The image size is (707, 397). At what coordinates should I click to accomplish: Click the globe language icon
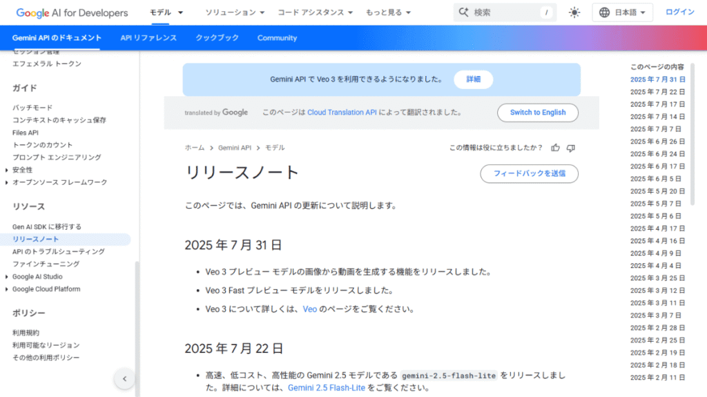(604, 12)
